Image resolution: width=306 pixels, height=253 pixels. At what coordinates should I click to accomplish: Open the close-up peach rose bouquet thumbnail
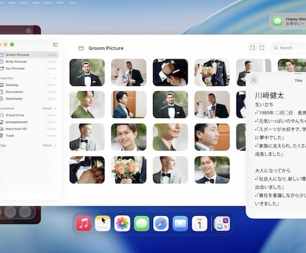point(128,170)
